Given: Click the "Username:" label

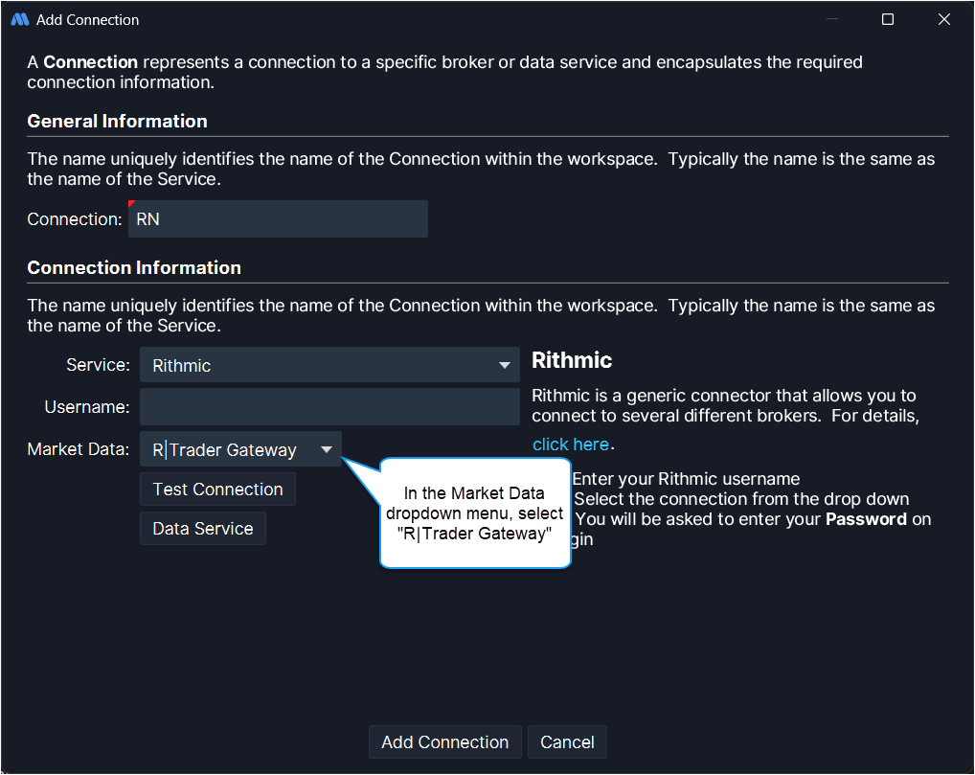Looking at the screenshot, I should (87, 407).
